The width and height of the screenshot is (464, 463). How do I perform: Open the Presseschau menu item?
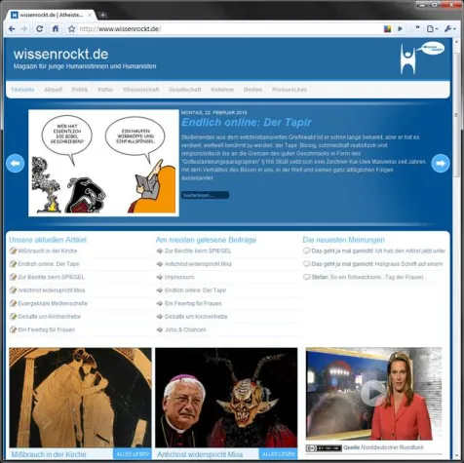(290, 90)
